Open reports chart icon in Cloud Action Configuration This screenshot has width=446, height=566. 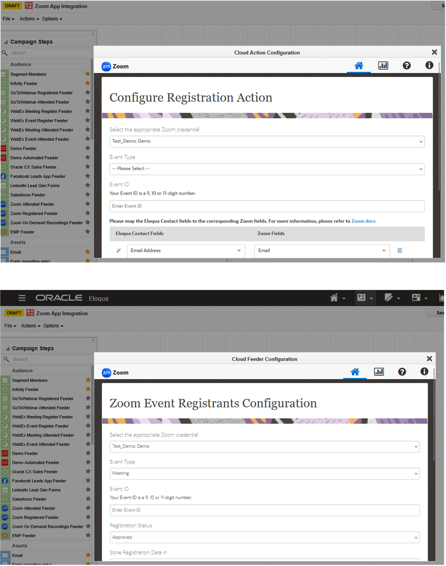pyautogui.click(x=383, y=66)
